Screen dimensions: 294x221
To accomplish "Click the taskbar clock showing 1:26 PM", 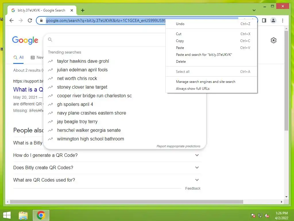I will [281, 216].
